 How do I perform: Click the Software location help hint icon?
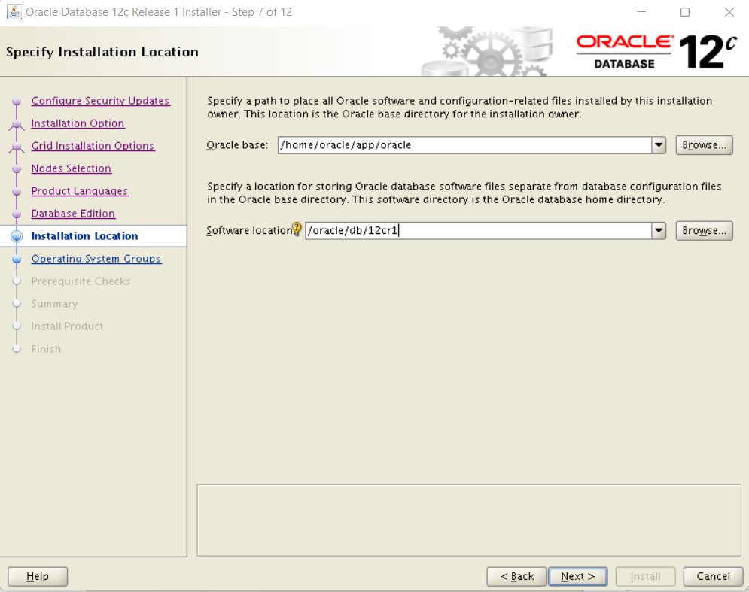[297, 229]
